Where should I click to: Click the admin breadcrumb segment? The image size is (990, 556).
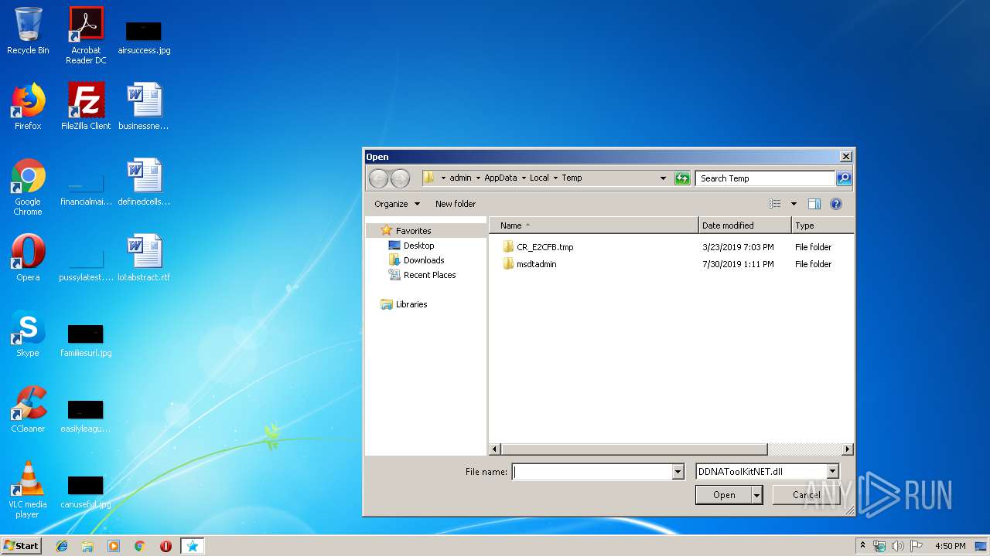pyautogui.click(x=460, y=178)
